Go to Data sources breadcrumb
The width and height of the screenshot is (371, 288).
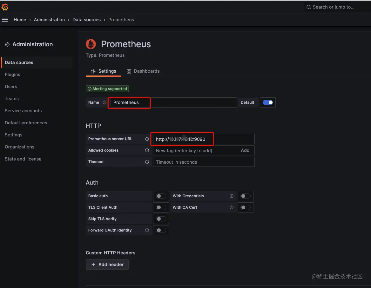(x=87, y=20)
